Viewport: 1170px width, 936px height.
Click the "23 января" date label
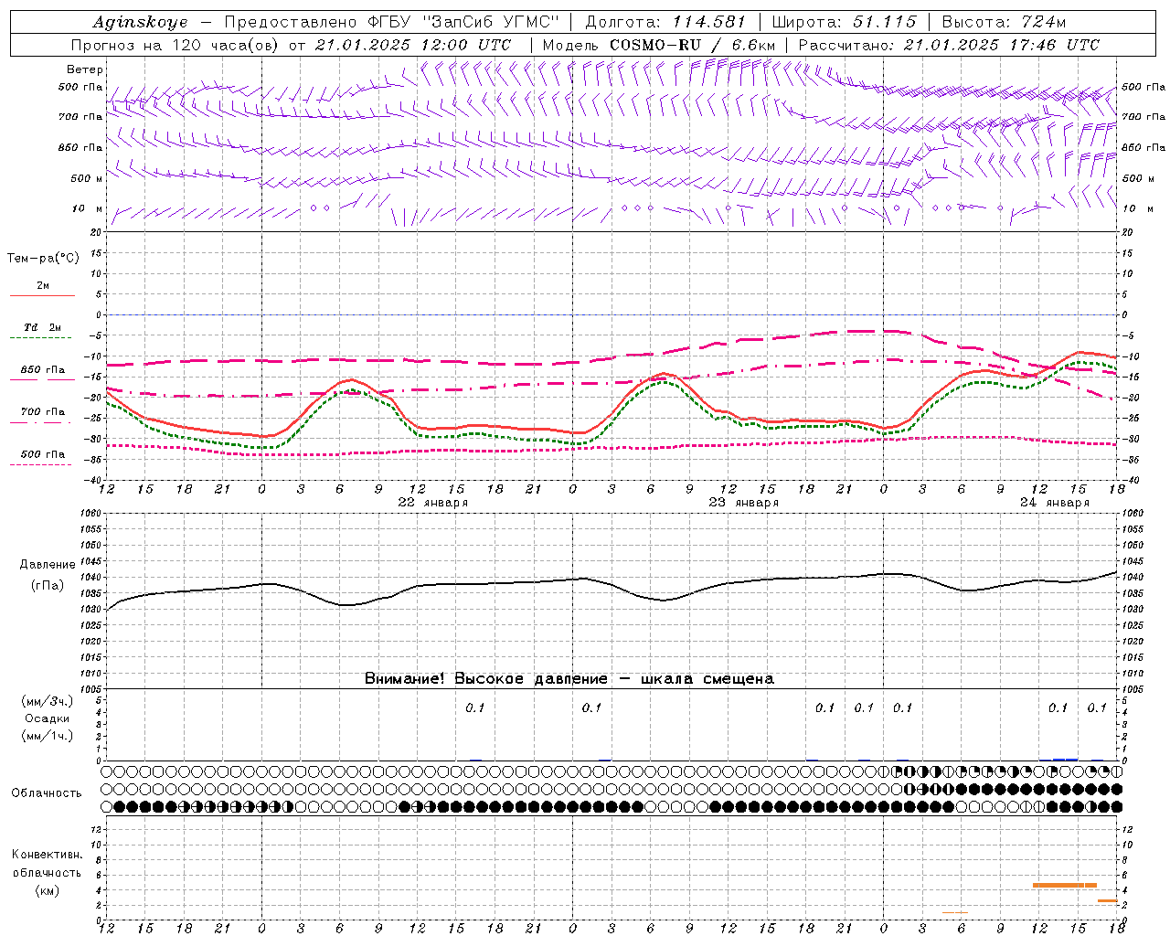(x=744, y=503)
